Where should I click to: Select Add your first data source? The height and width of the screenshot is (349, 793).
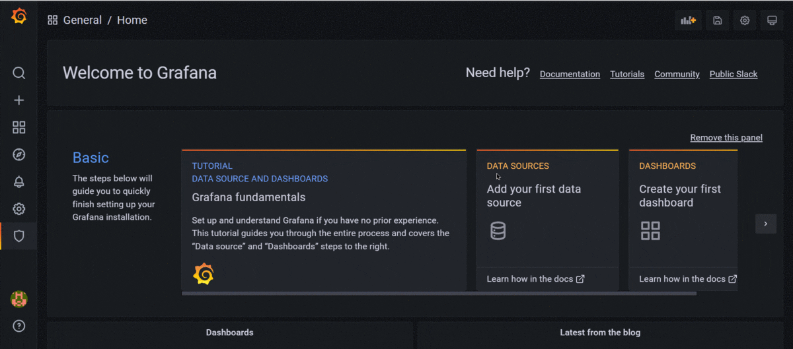coord(534,196)
